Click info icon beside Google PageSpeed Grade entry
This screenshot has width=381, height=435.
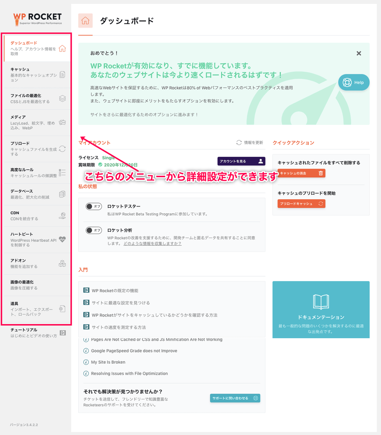coord(86,350)
